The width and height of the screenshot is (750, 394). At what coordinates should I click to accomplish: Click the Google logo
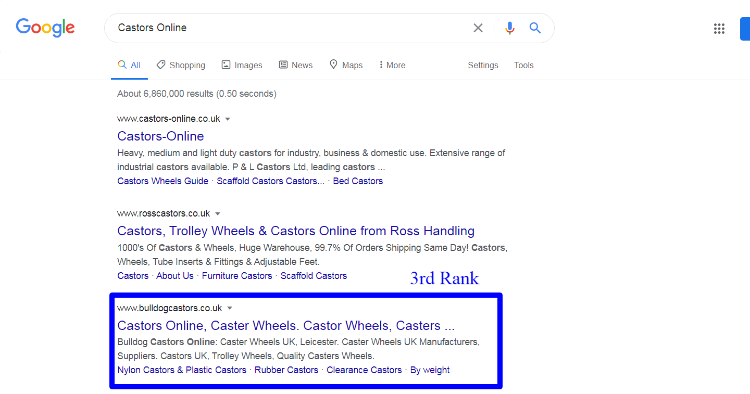point(45,28)
